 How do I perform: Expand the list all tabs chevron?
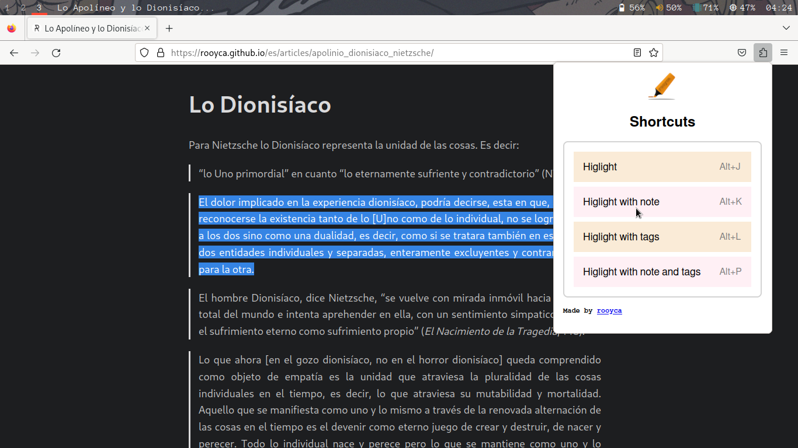coord(786,28)
